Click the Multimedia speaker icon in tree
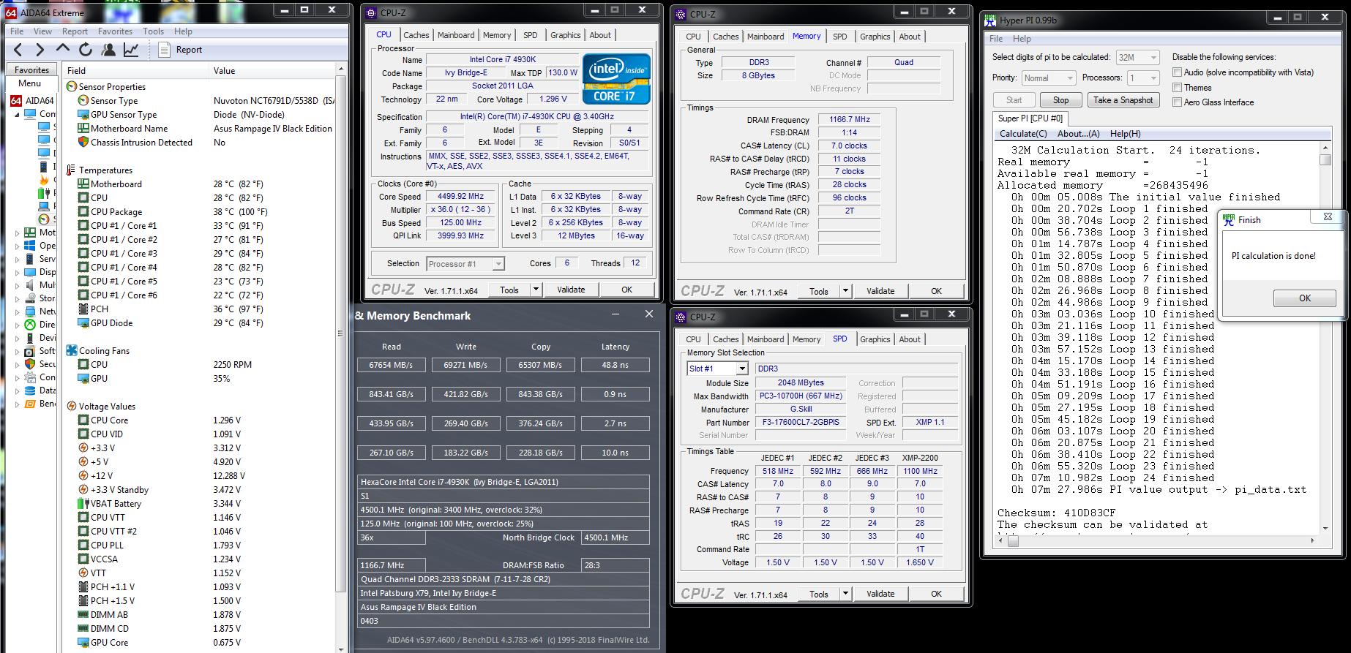Screen dimensions: 1351x653 (30, 285)
